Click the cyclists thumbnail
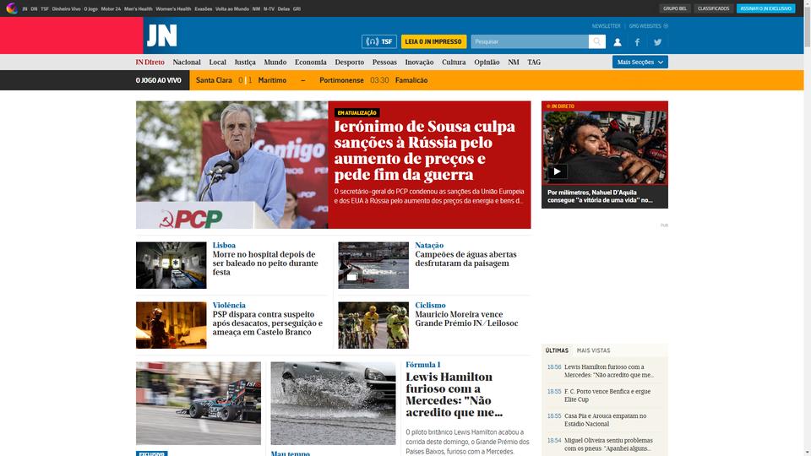 [373, 324]
